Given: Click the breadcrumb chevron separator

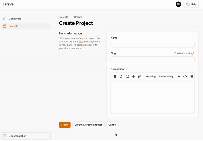Looking at the screenshot, I should [71, 17].
